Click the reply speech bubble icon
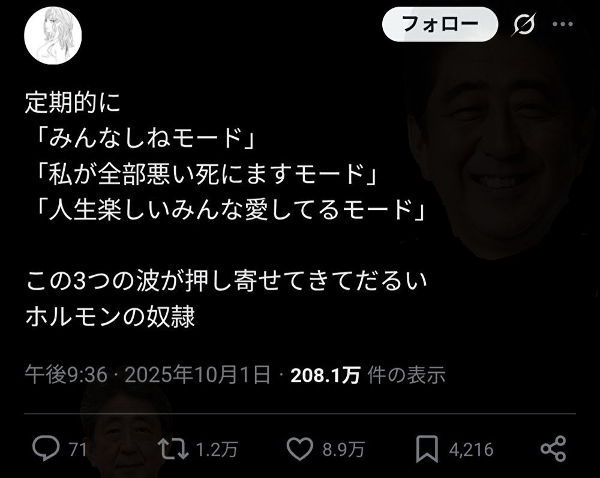600x478 pixels. pos(46,448)
